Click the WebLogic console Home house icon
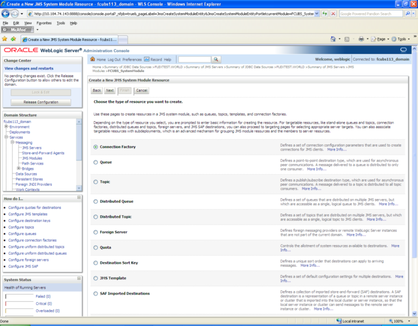 (x=92, y=59)
